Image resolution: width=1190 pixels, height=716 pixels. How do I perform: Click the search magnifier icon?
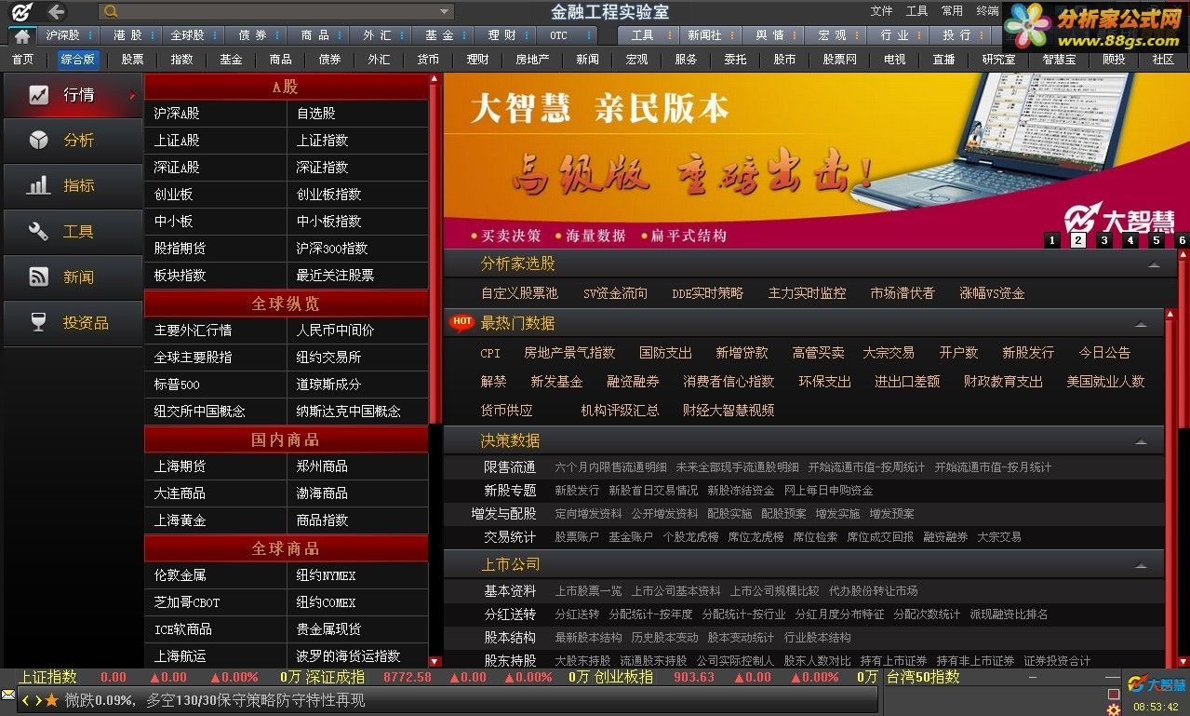pos(111,11)
